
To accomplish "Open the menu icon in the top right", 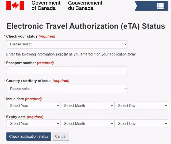I will coord(160,6).
